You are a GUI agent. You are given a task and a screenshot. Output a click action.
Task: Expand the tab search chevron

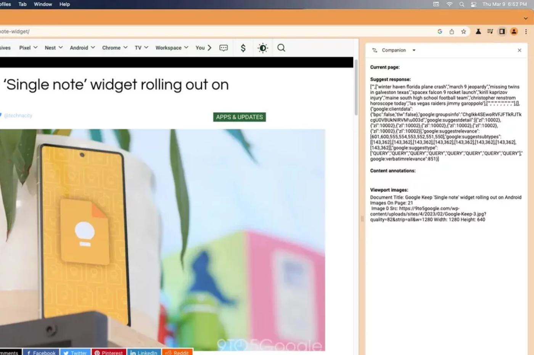(x=526, y=18)
